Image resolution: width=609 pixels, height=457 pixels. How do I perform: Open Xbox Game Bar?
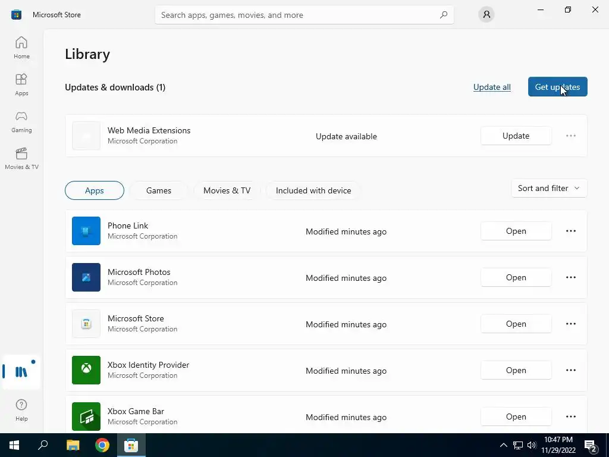click(516, 417)
